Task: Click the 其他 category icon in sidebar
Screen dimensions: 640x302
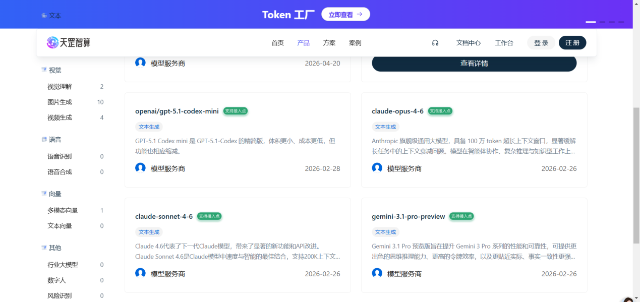Action: coord(44,248)
